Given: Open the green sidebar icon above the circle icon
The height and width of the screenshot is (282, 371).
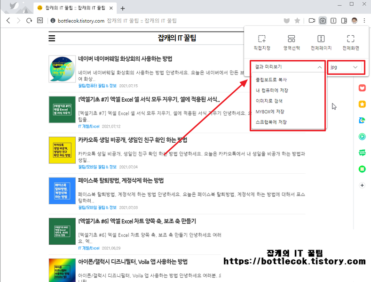Looking at the screenshot, I should tap(362, 153).
